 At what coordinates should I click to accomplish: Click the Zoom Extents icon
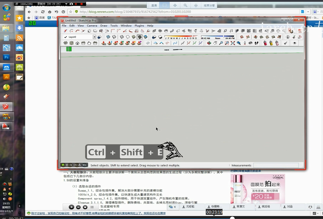pyautogui.click(x=233, y=43)
